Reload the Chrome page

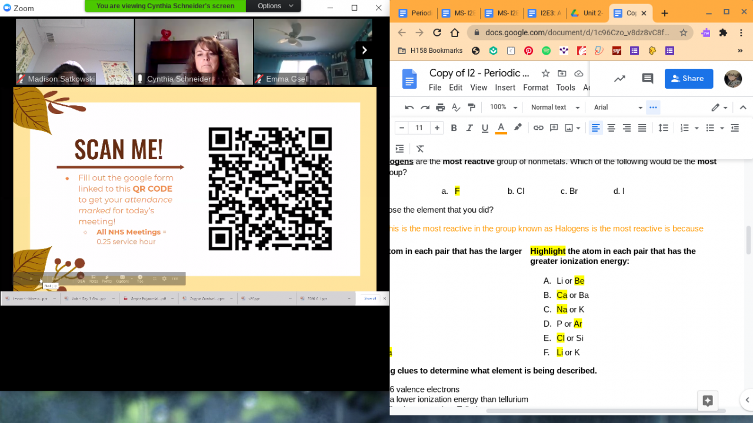(x=437, y=33)
